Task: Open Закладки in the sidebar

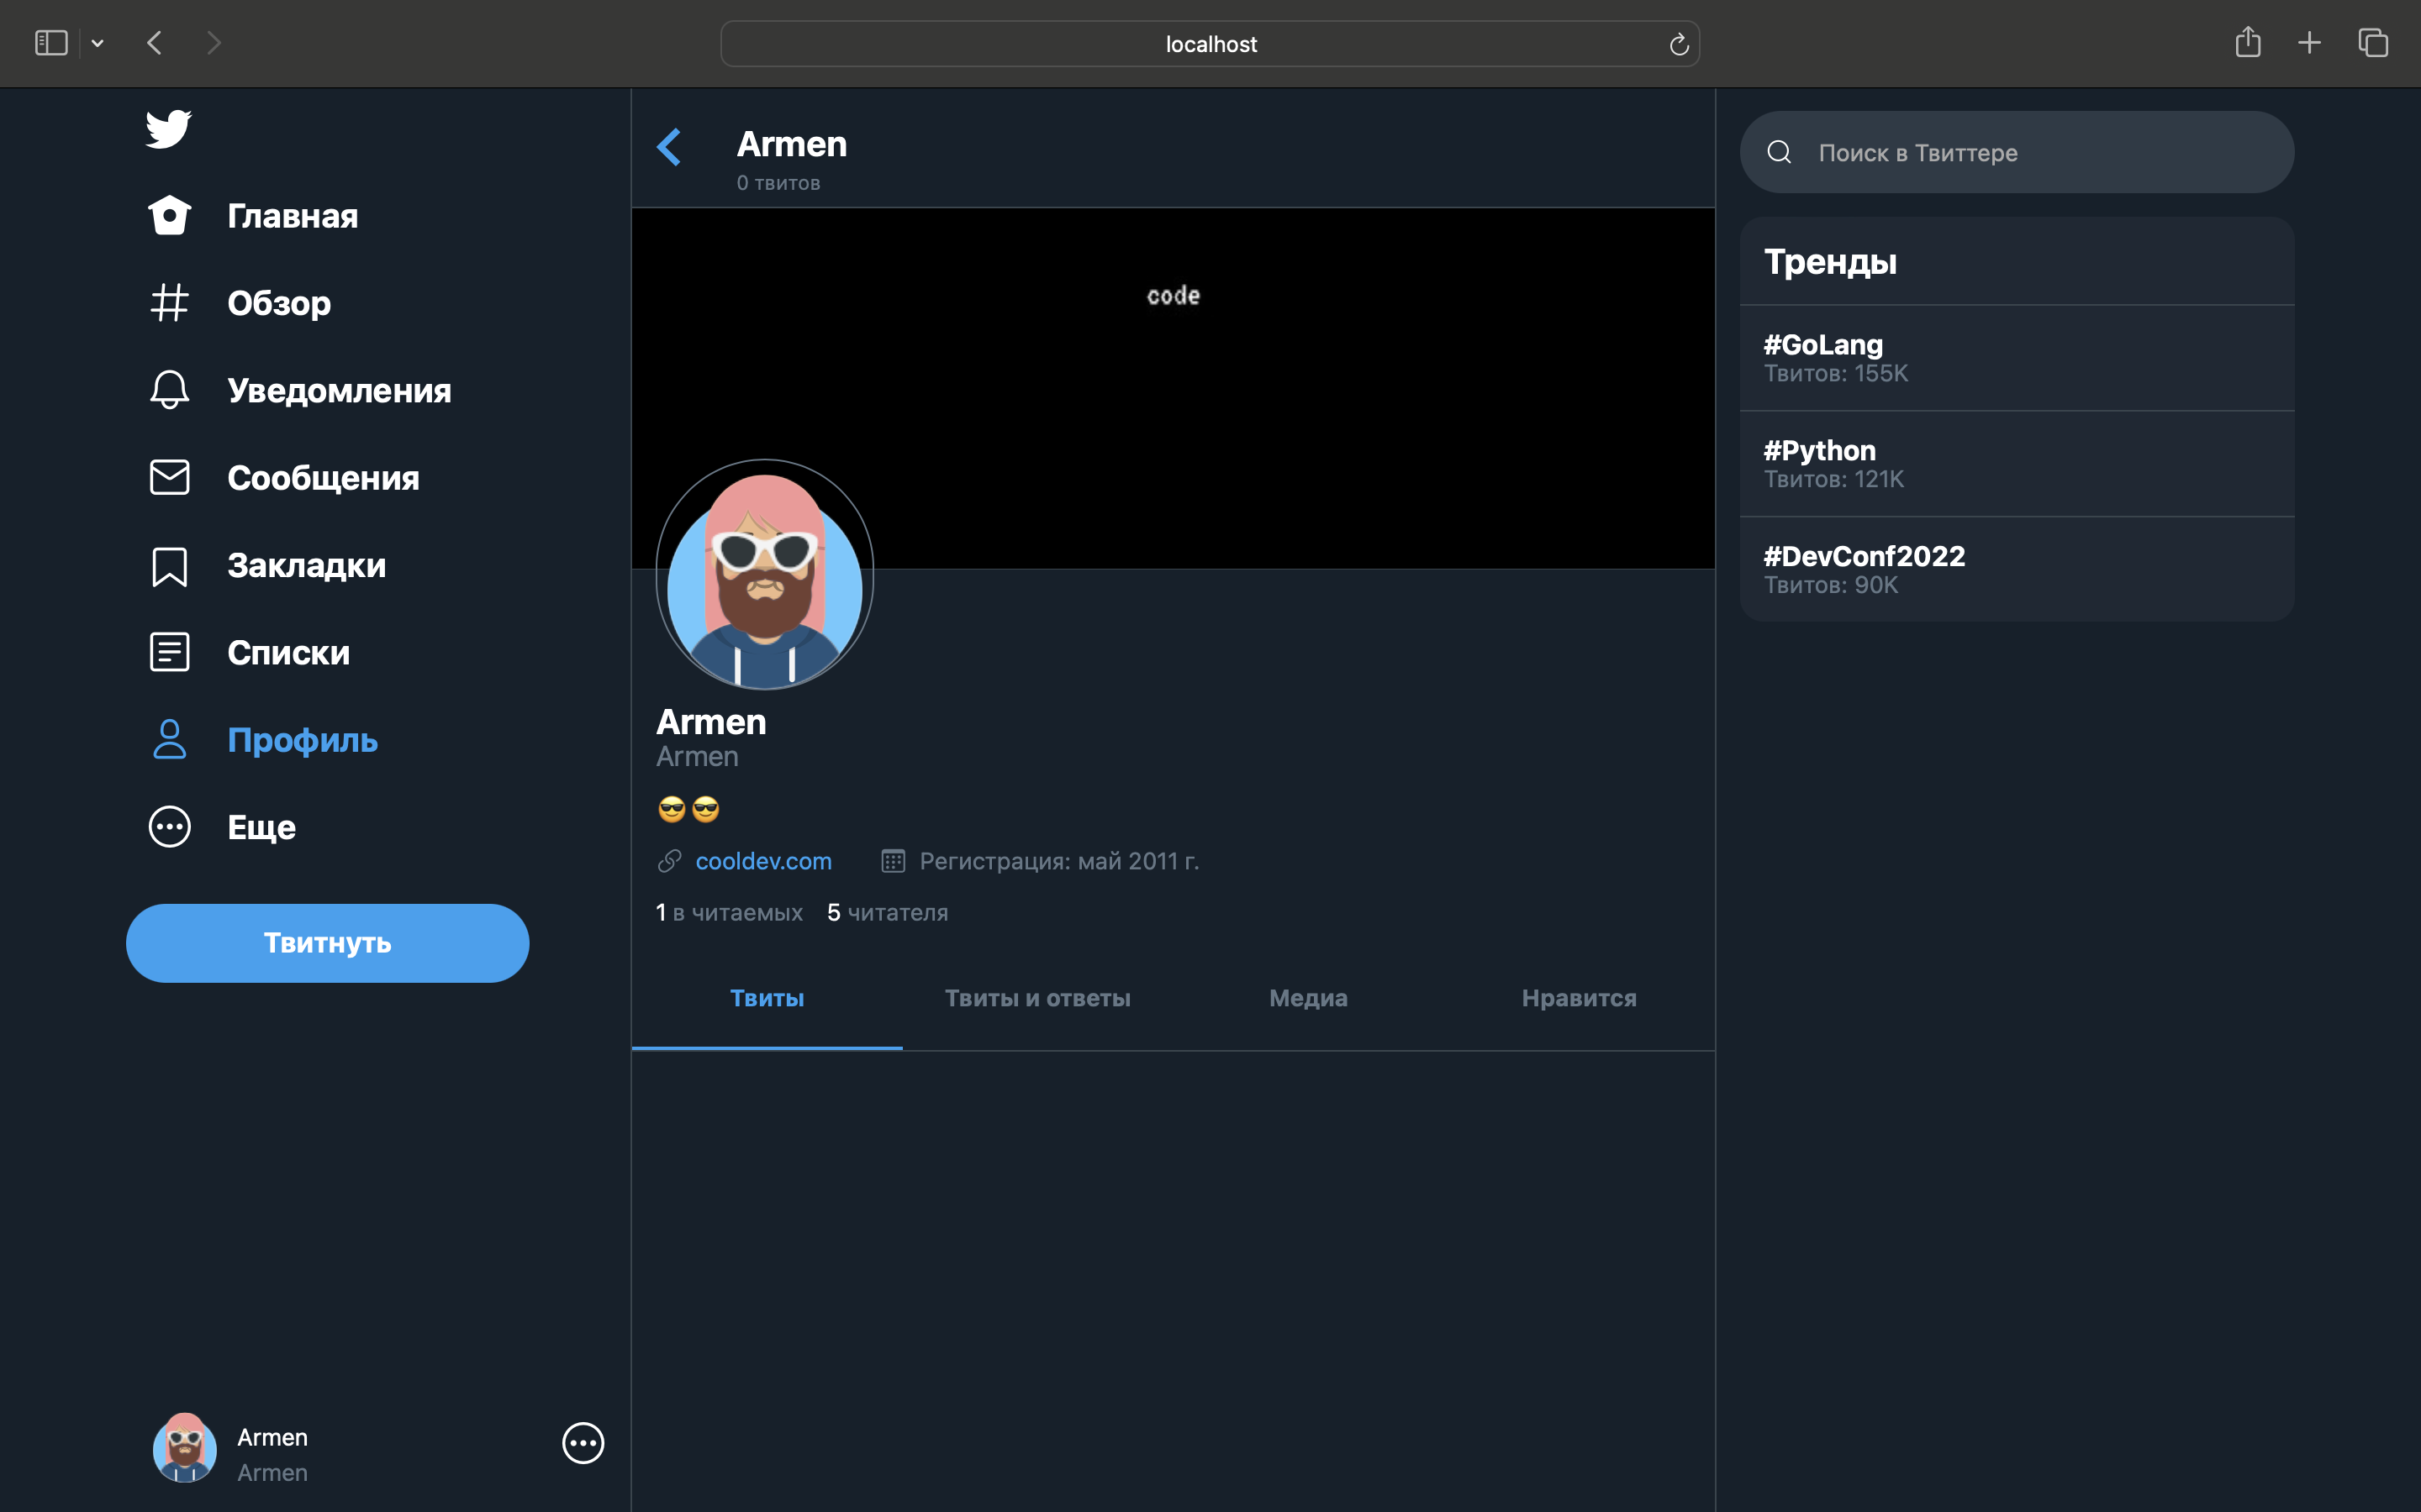Action: click(x=306, y=566)
